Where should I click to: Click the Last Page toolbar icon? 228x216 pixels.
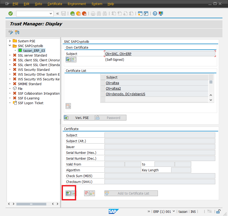(x=131, y=14)
